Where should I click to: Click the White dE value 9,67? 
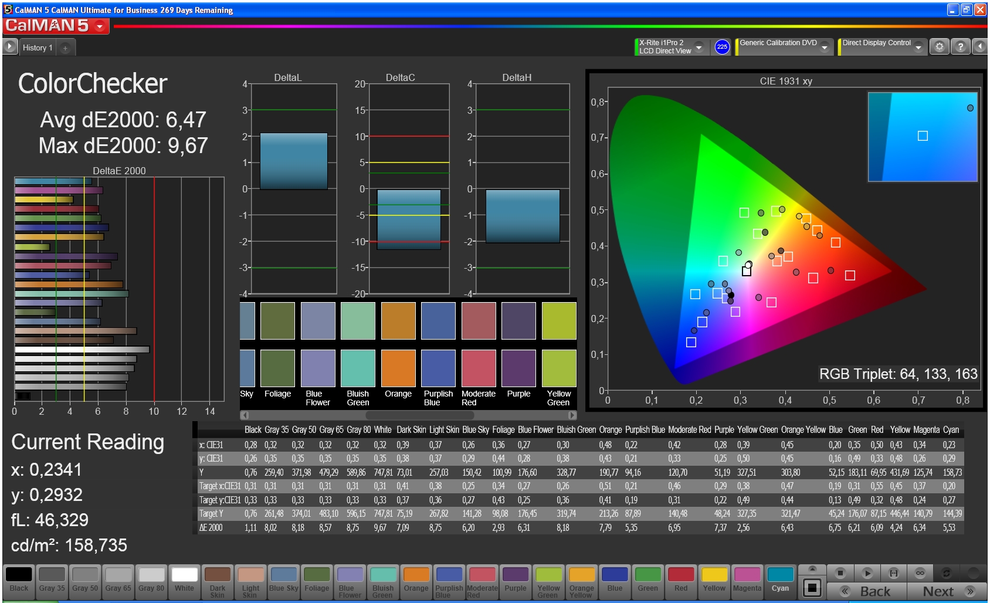380,527
